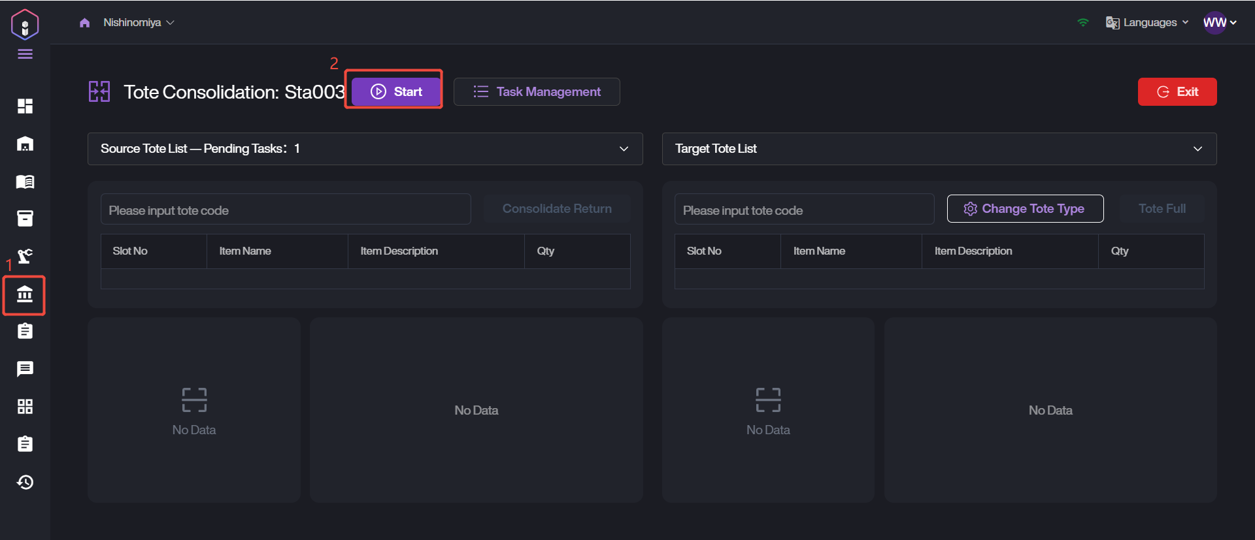Open the robot arm icon in sidebar
1255x540 pixels.
point(25,256)
